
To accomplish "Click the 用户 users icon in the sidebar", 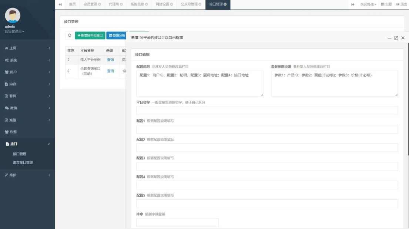I will [6, 72].
